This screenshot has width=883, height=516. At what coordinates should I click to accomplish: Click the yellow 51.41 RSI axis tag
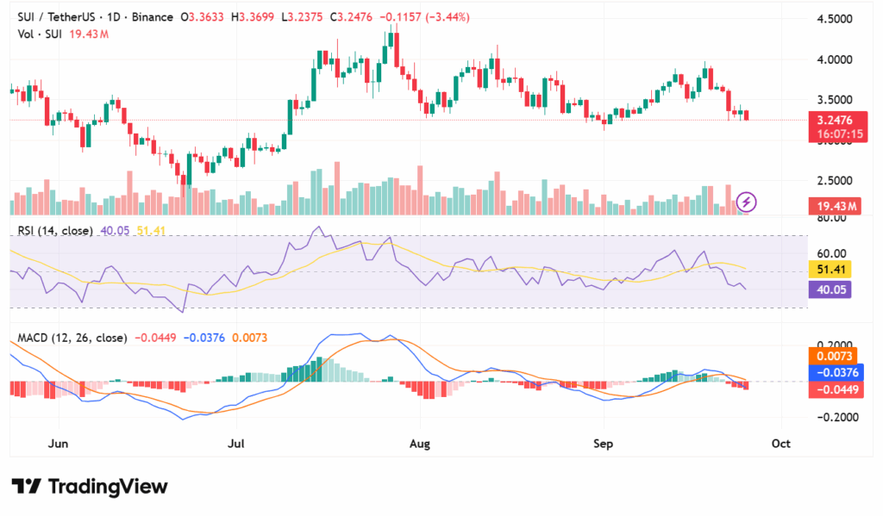pyautogui.click(x=830, y=270)
